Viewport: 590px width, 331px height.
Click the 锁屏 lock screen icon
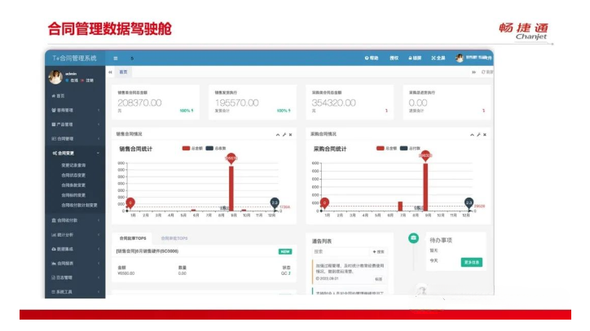point(415,58)
